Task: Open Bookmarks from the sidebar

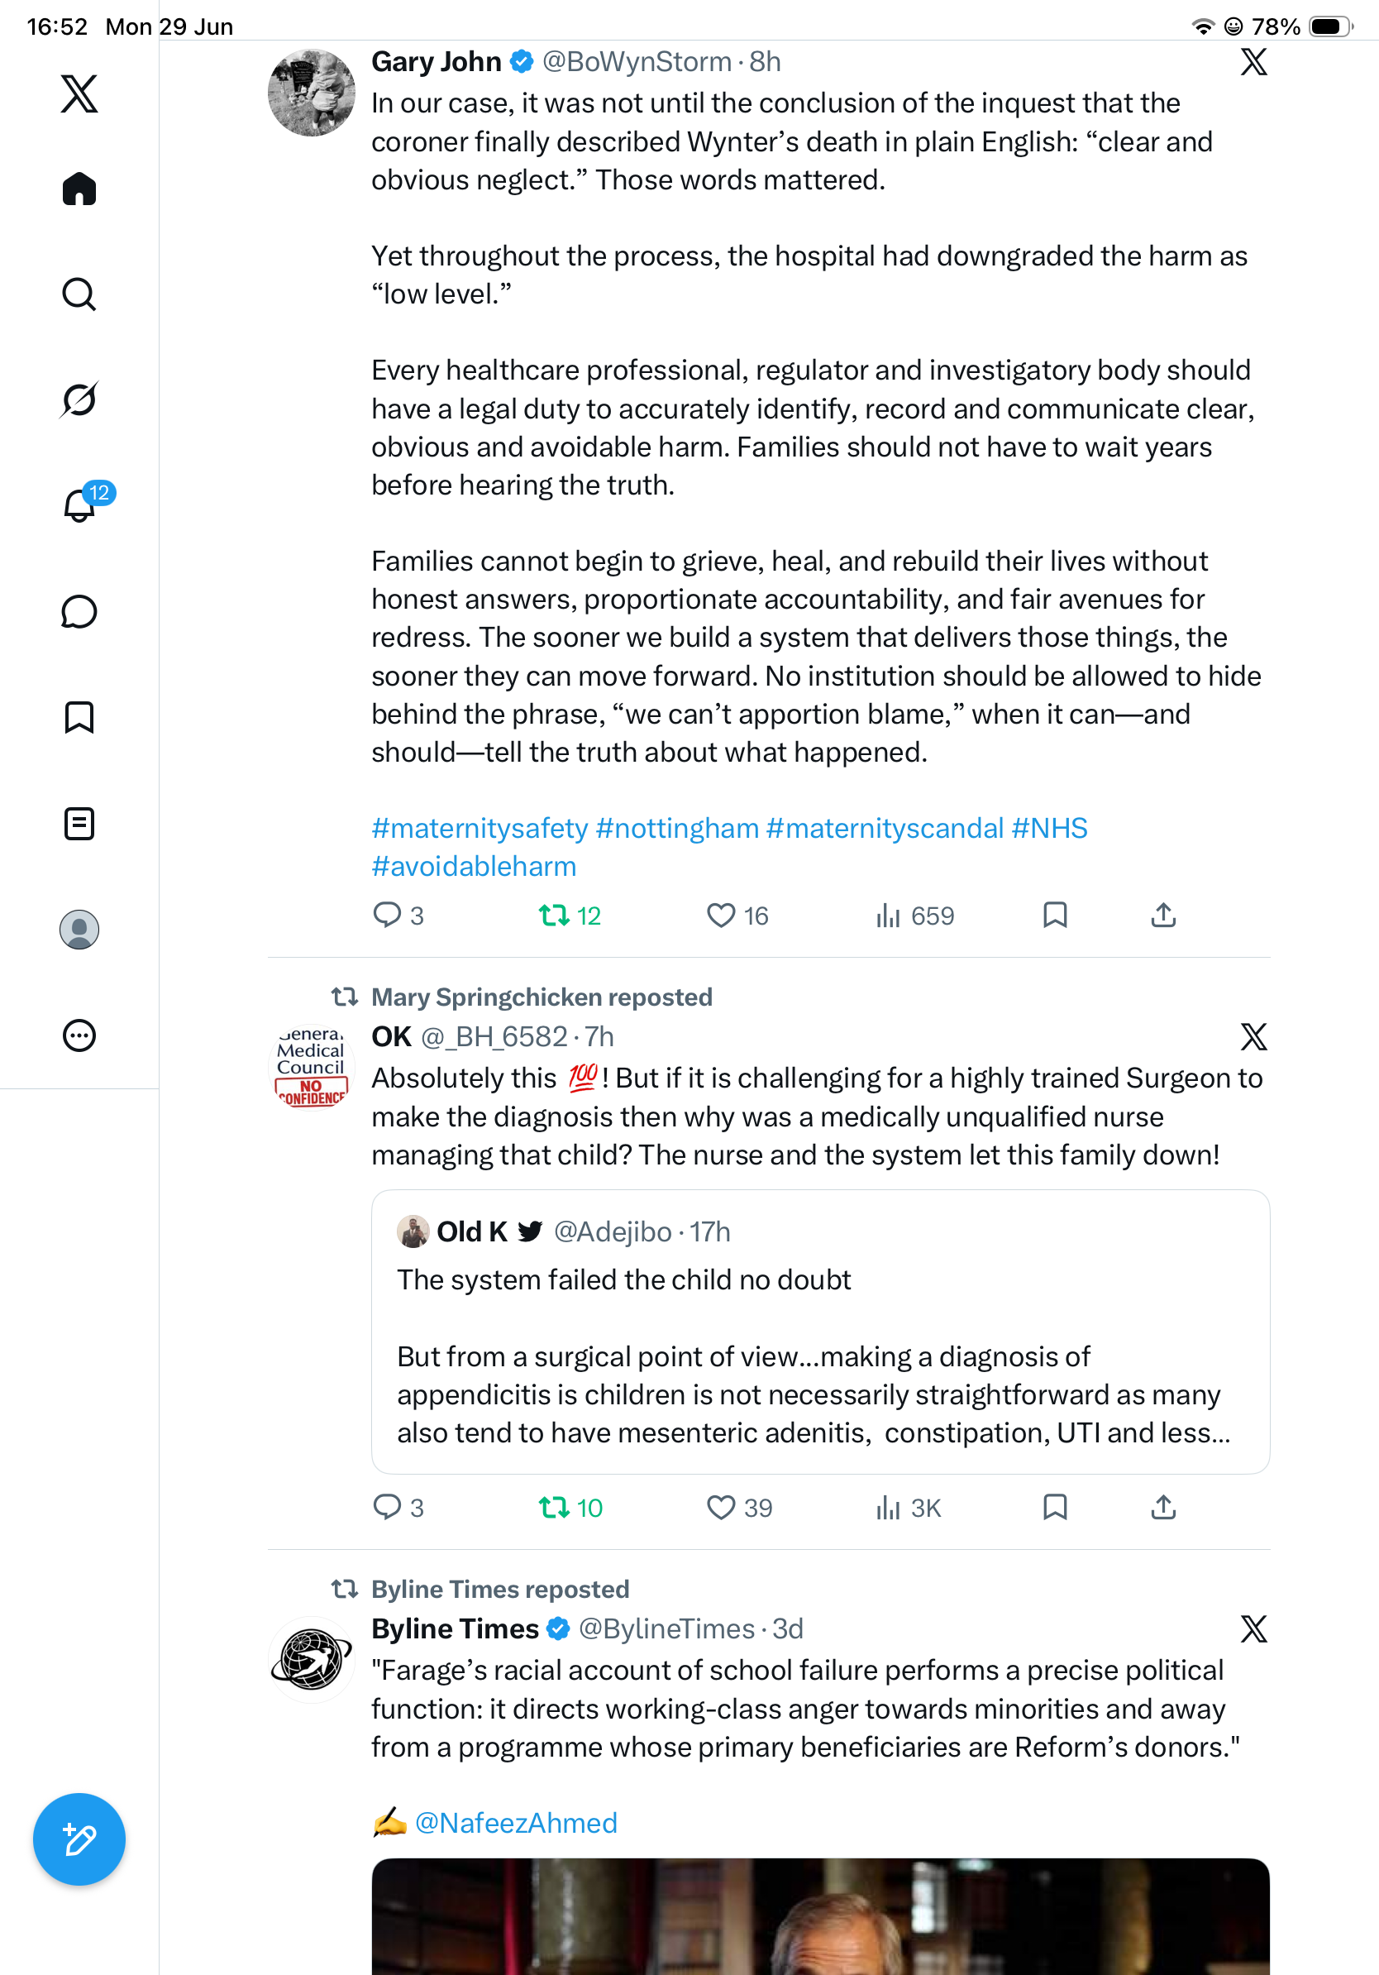Action: tap(79, 717)
